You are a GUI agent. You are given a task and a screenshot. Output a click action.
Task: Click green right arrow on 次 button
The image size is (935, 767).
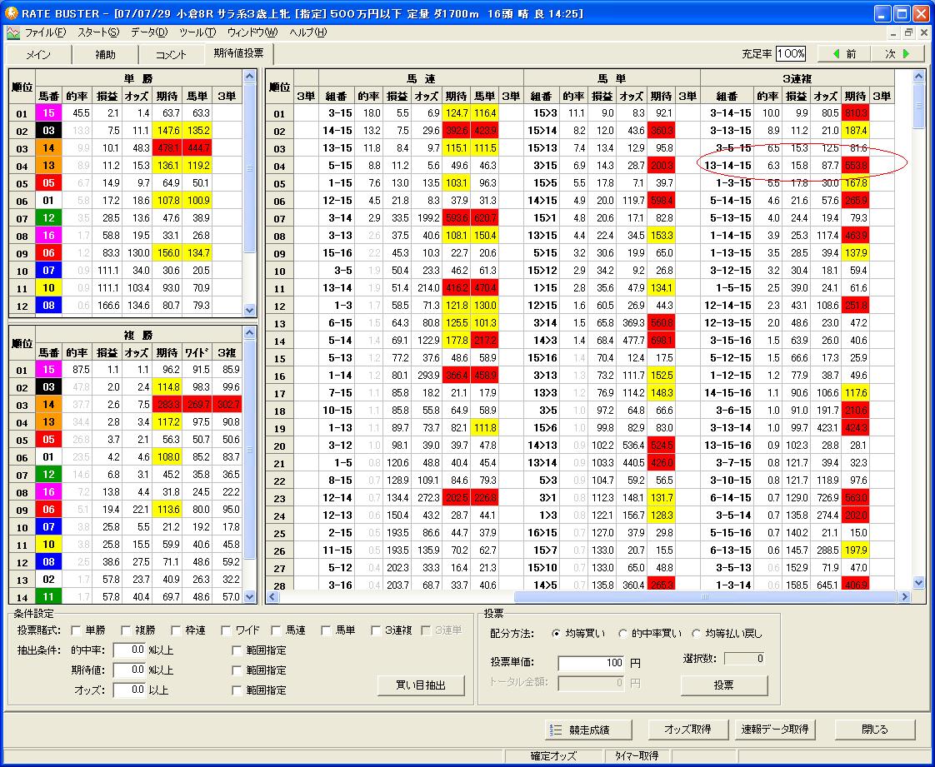tap(907, 53)
